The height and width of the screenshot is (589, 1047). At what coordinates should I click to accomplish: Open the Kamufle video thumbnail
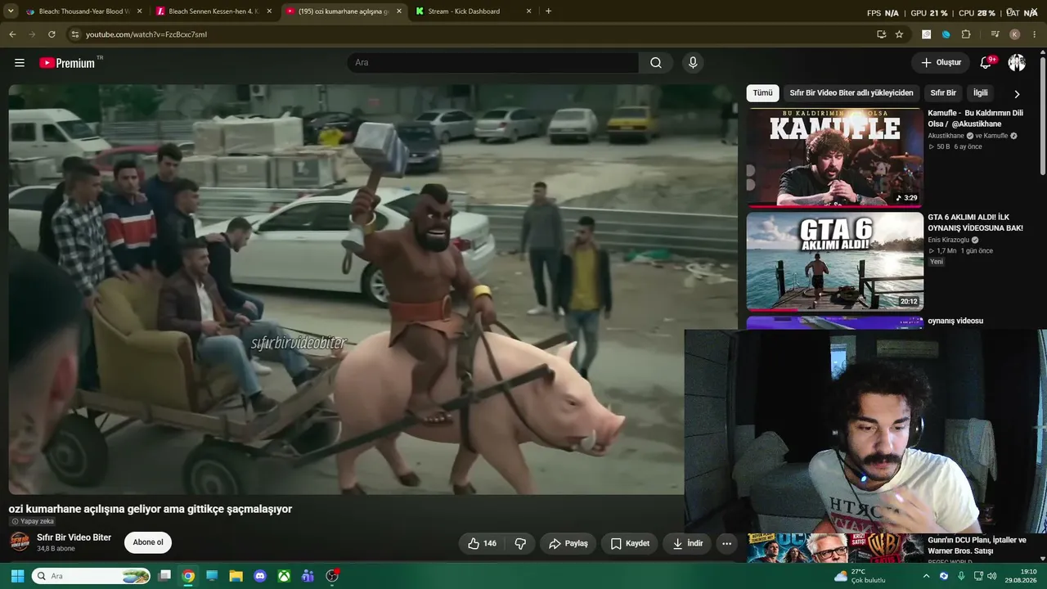834,158
